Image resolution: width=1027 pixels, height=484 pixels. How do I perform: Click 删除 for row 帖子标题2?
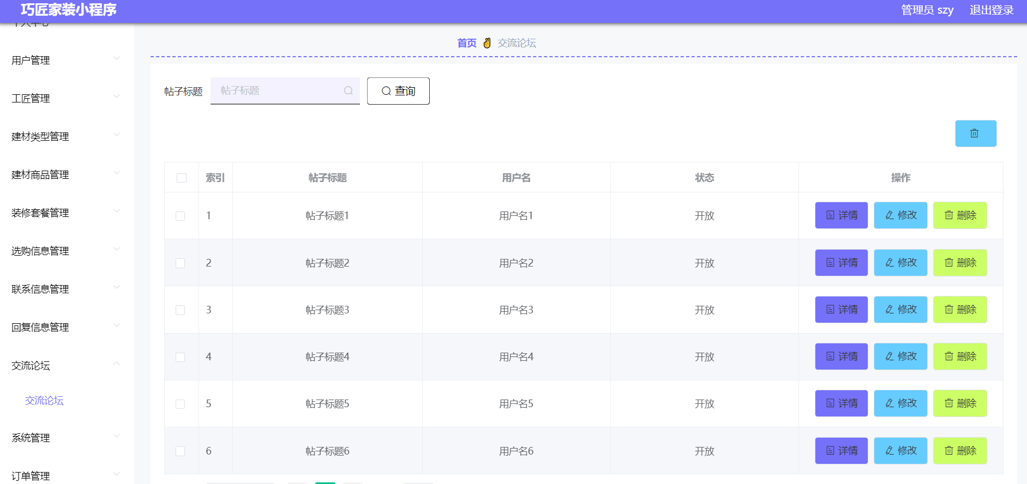point(960,263)
